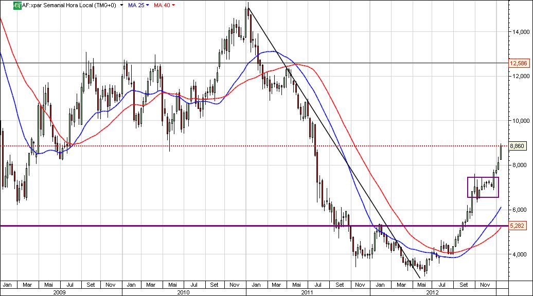Select the 5,282 support price label
The height and width of the screenshot is (296, 533).
518,226
